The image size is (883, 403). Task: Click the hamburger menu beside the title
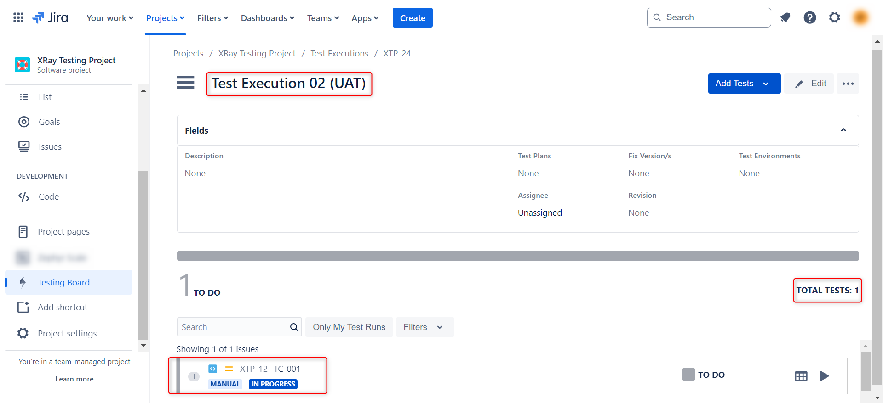tap(185, 83)
